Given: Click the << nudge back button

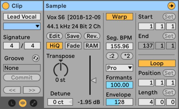Looking at the screenshot, I should pyautogui.click(x=12, y=90).
